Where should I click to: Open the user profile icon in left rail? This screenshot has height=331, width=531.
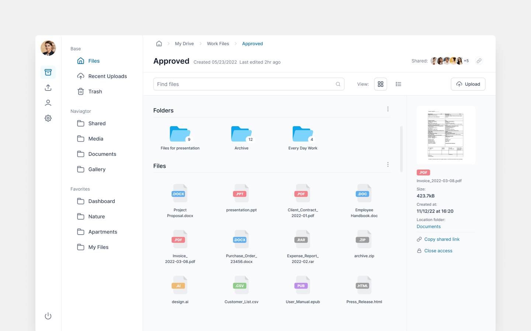(48, 103)
